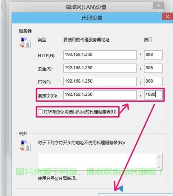Screen dimensions: 173x196
Task: Click the exceptions box scroll down arrow
Action: click(159, 167)
